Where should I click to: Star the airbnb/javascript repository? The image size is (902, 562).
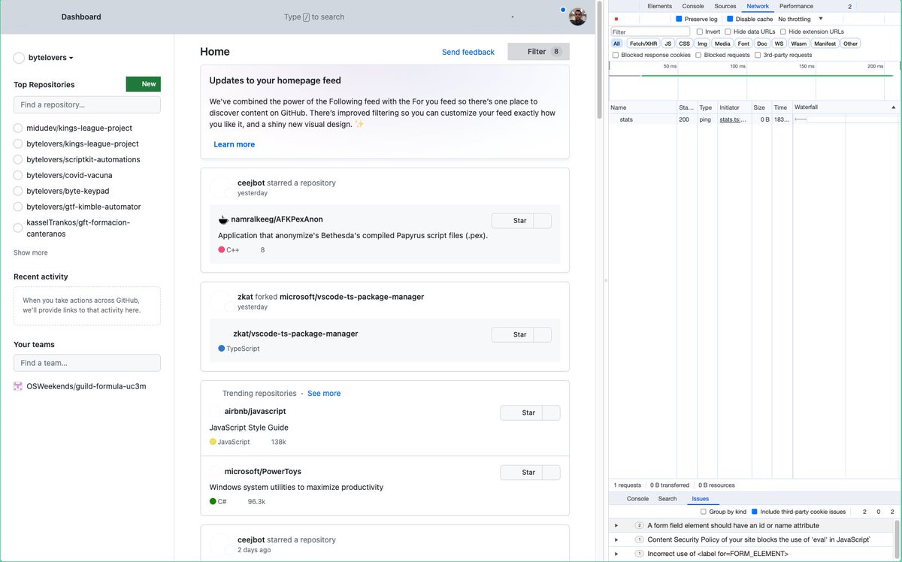pyautogui.click(x=521, y=412)
